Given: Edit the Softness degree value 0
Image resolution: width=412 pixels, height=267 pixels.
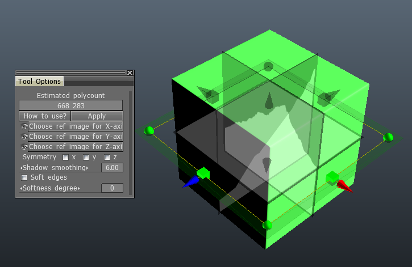Looking at the screenshot, I should point(112,188).
